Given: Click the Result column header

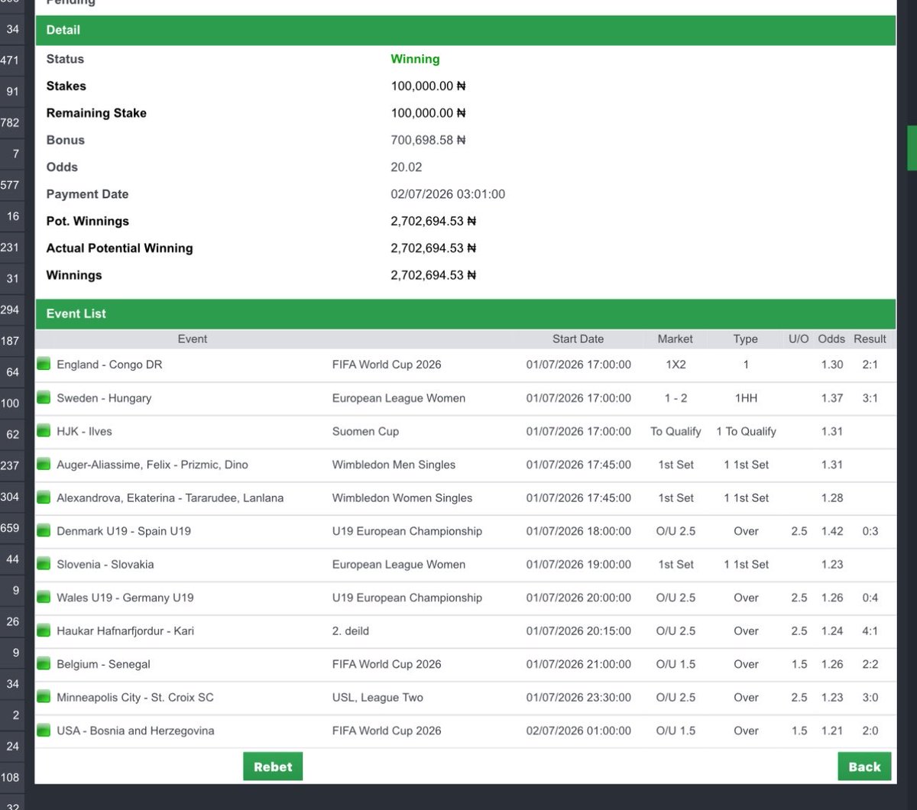Looking at the screenshot, I should pos(870,339).
